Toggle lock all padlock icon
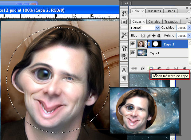 click(159, 36)
